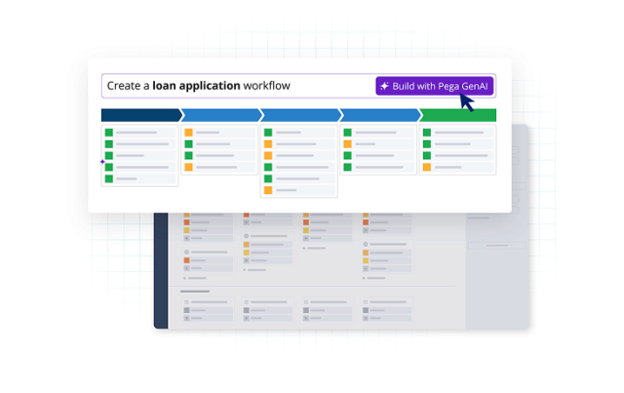The image size is (624, 393).
Task: Click the small purple sparkle beside the first column
Action: coord(102,162)
